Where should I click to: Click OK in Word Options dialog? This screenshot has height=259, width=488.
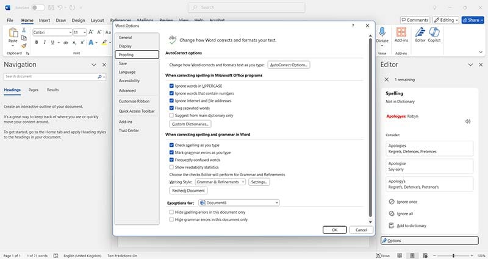334,230
